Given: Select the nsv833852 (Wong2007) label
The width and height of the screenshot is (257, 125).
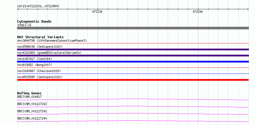Looking at the screenshot, I should click(x=35, y=65).
